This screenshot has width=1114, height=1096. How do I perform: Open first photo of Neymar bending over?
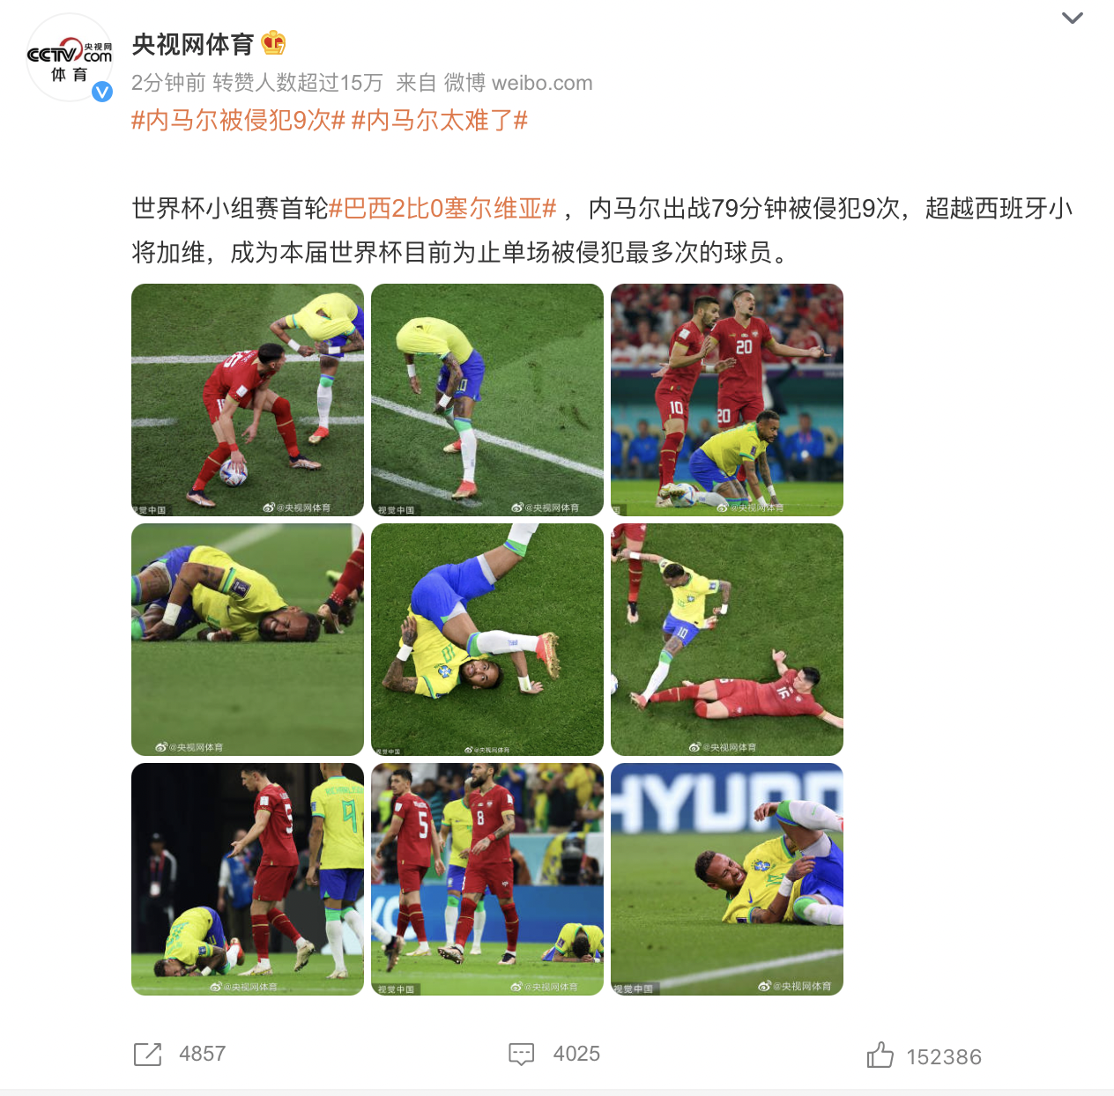[x=248, y=400]
